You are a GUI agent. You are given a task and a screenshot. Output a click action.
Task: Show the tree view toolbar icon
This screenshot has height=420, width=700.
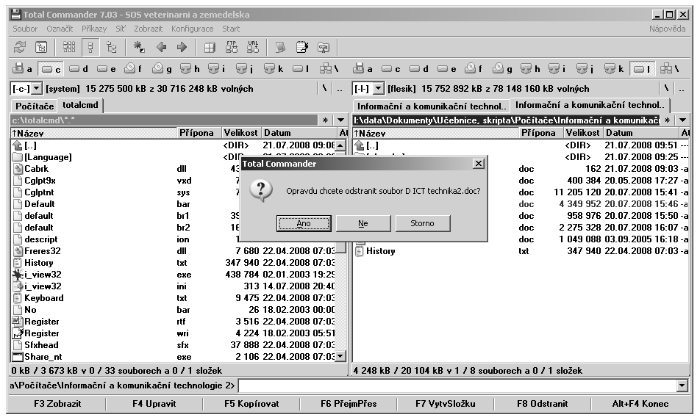coord(112,47)
